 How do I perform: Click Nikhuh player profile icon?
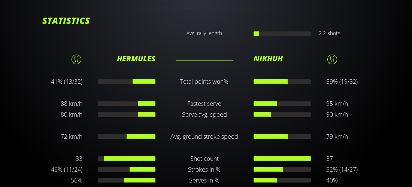pos(332,59)
